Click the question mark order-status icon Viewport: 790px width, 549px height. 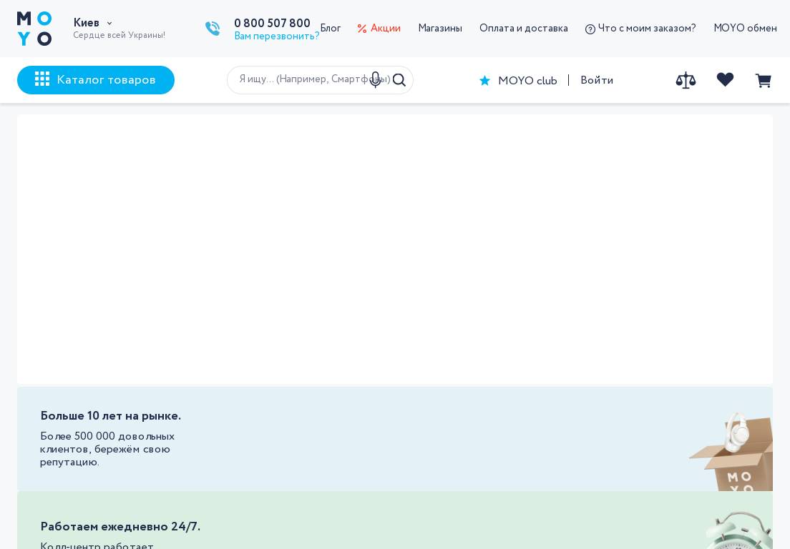tap(590, 29)
